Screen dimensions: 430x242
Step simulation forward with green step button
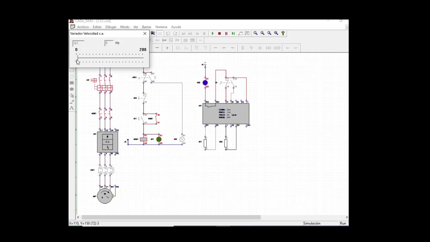pos(233,33)
